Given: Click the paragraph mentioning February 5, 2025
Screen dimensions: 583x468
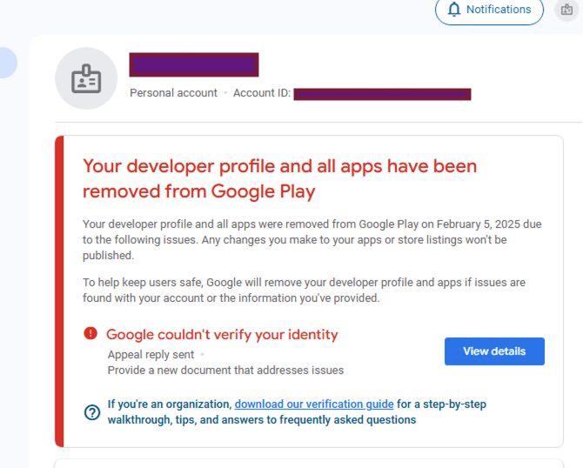Looking at the screenshot, I should click(x=312, y=240).
